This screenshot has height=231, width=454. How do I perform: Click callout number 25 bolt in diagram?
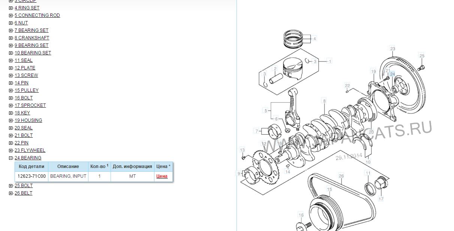[x=422, y=56]
